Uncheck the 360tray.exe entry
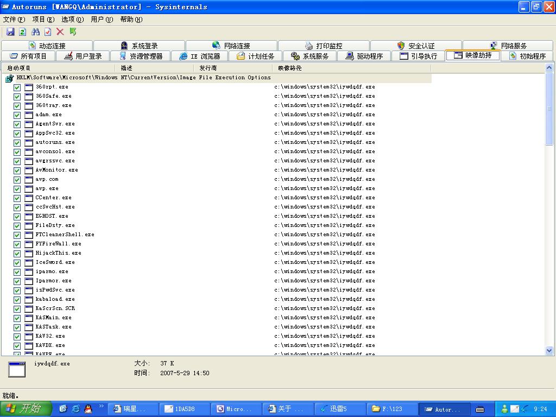 pyautogui.click(x=17, y=106)
